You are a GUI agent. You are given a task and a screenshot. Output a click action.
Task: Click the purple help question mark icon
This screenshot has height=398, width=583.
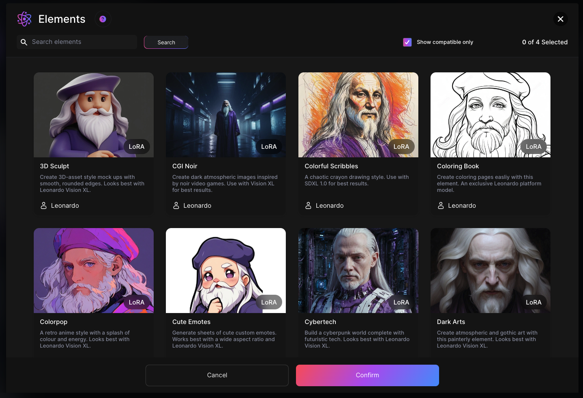point(103,19)
